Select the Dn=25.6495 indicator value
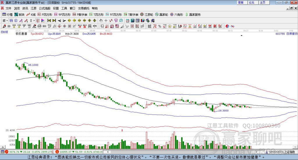The height and width of the screenshot is (160, 298). (x=89, y=34)
